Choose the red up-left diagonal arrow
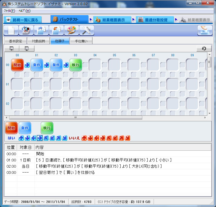This screenshot has width=216, height=207. (109, 138)
